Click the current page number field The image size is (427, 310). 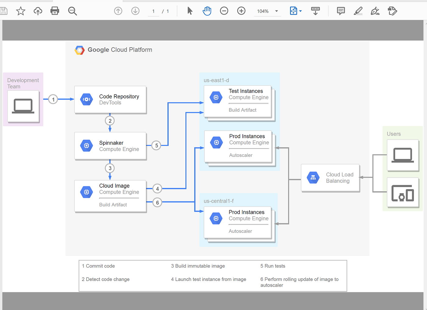153,11
